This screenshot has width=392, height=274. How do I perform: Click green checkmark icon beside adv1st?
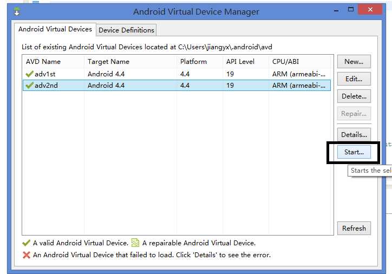(29, 74)
